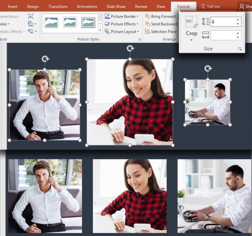Click the Crop tool icon

(191, 22)
